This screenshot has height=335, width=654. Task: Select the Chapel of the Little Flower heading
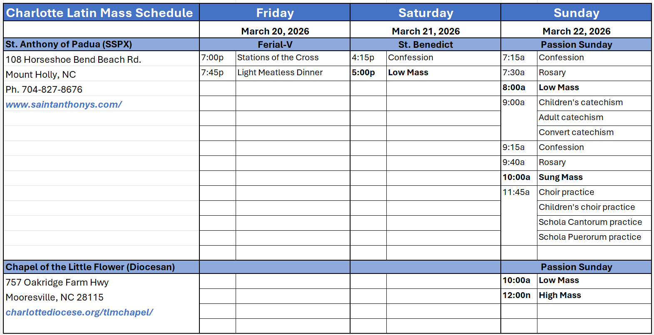[x=90, y=267]
